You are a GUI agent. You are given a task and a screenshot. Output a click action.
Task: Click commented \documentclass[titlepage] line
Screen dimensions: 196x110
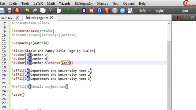point(44,35)
